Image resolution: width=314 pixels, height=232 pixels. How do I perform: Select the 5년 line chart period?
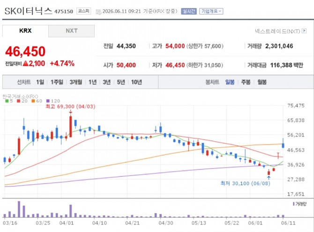[x=121, y=82]
